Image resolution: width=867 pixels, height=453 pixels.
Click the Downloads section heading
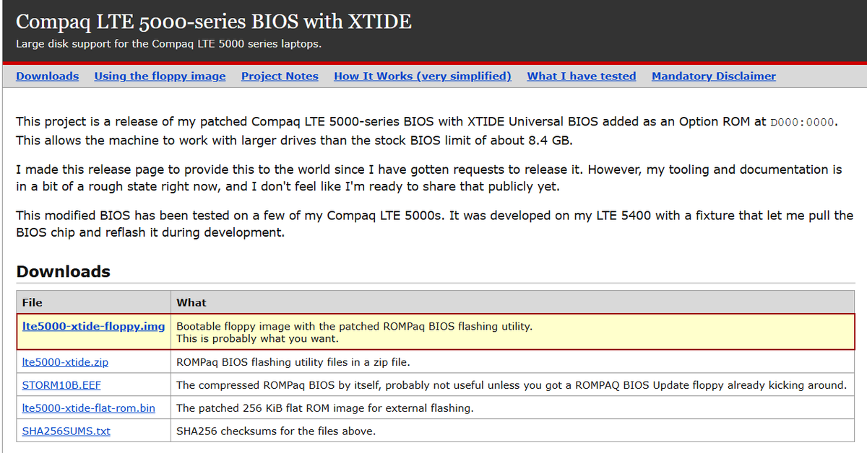[64, 272]
